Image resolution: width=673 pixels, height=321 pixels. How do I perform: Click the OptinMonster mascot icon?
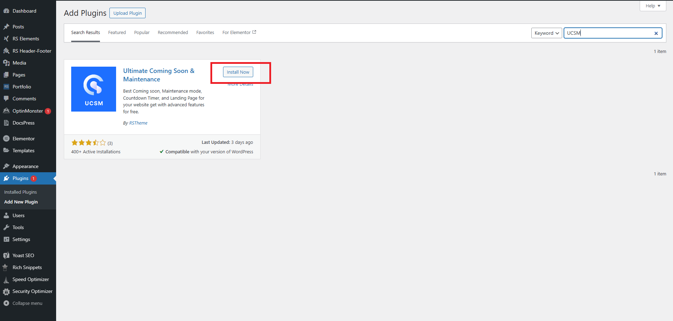[x=6, y=111]
